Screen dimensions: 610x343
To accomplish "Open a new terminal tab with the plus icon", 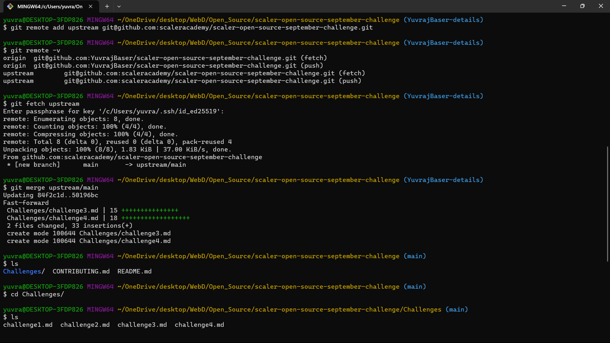I will (107, 6).
